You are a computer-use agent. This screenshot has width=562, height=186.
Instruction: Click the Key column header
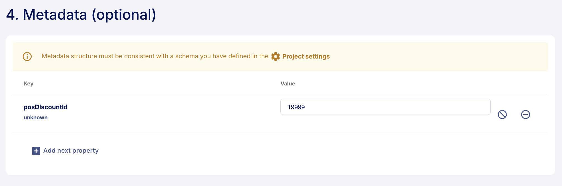29,83
